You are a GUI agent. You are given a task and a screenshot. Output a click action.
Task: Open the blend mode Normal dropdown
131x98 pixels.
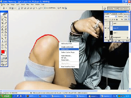(116, 16)
